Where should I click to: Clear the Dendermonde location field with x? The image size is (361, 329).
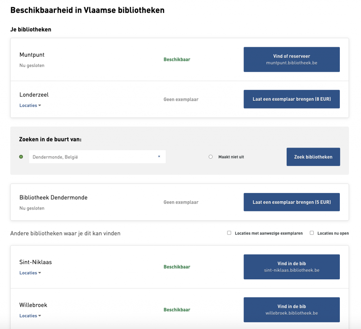coord(159,157)
